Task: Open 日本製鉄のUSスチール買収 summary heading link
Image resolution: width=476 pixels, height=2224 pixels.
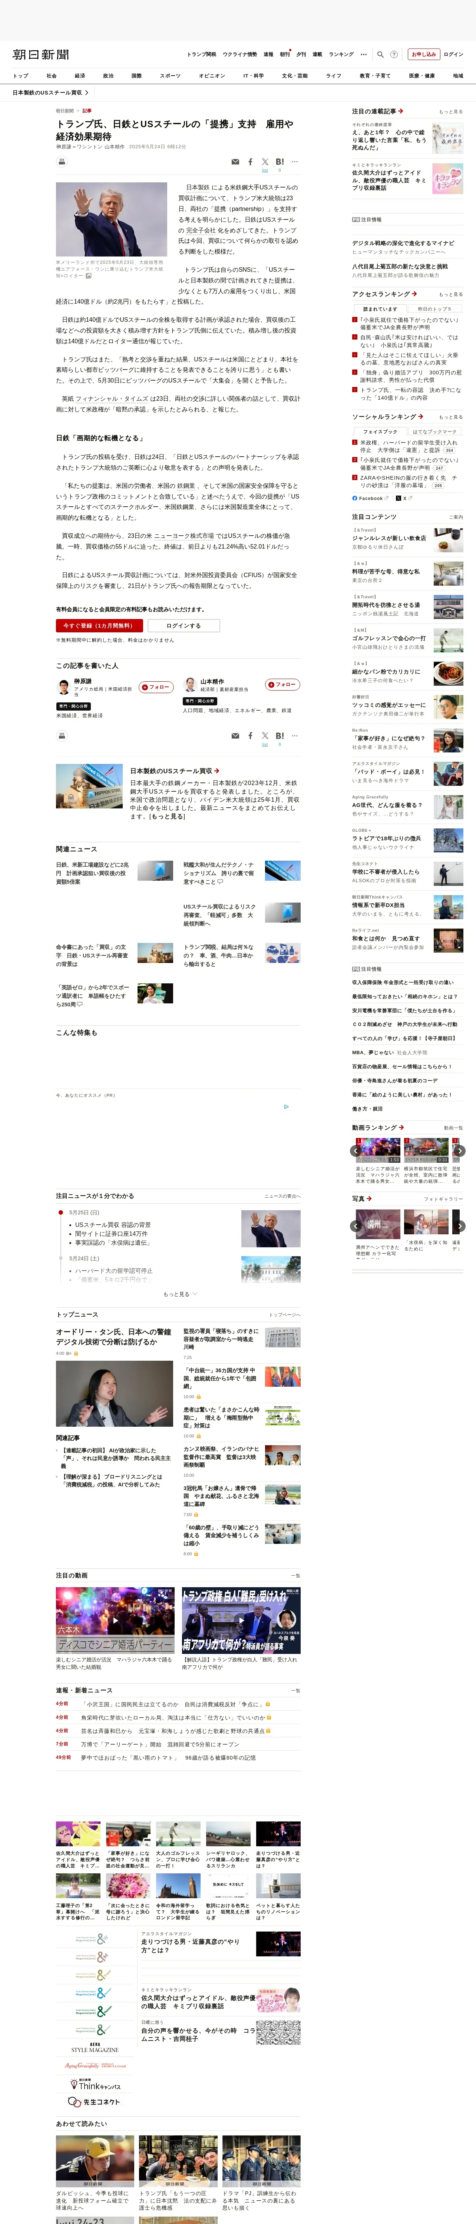Action: click(175, 771)
